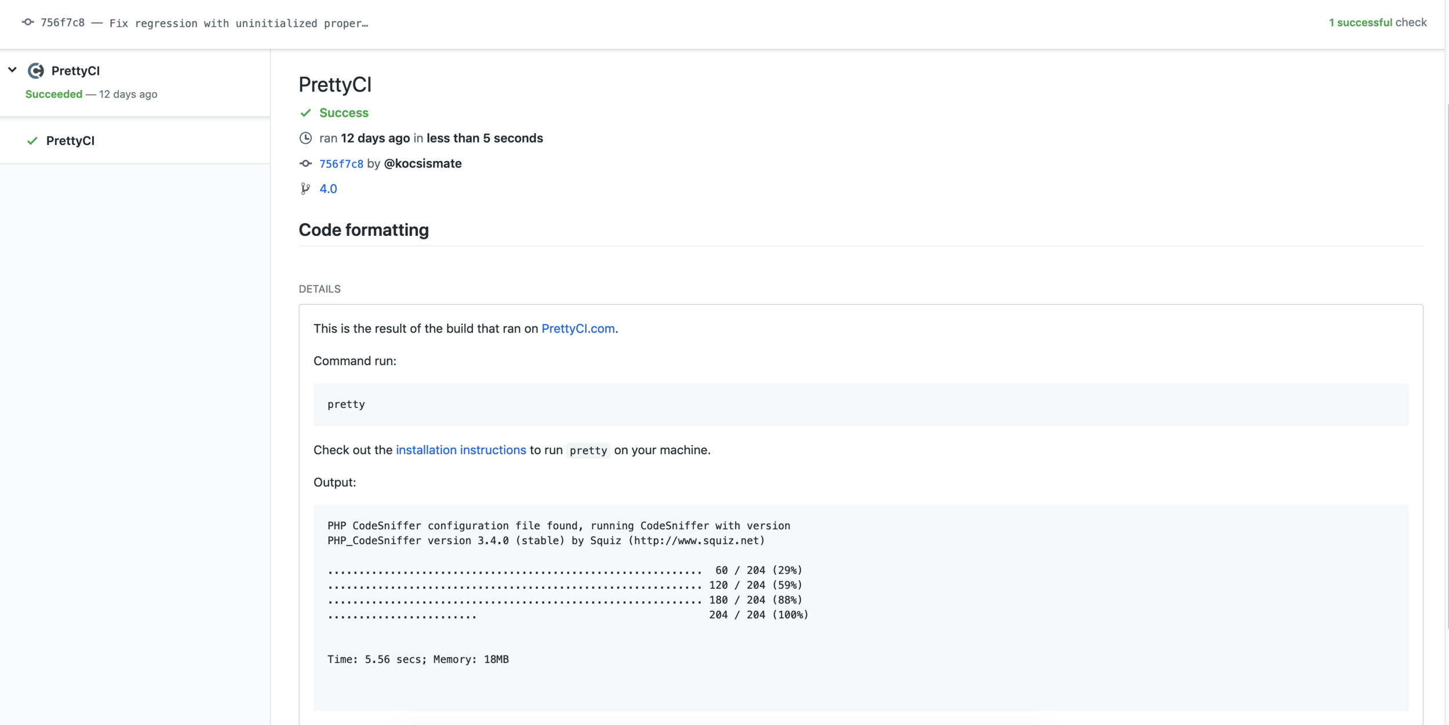Visit the PrettyCI.com link
The image size is (1449, 725).
pos(577,329)
